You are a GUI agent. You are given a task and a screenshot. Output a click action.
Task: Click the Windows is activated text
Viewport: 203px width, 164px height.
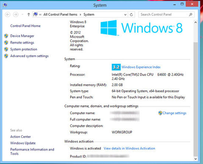[85, 149]
